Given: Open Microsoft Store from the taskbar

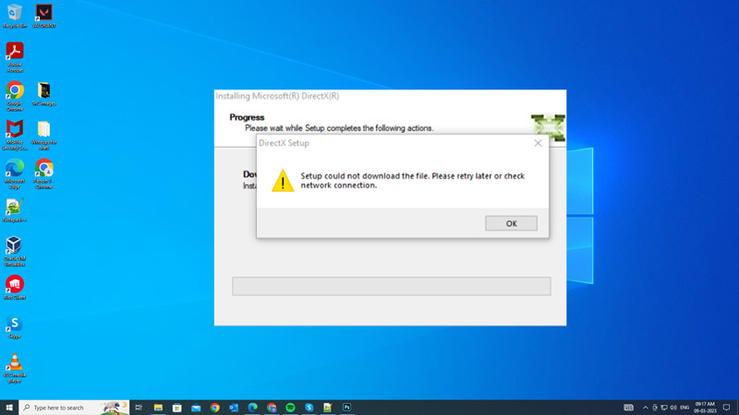Looking at the screenshot, I should pyautogui.click(x=177, y=408).
